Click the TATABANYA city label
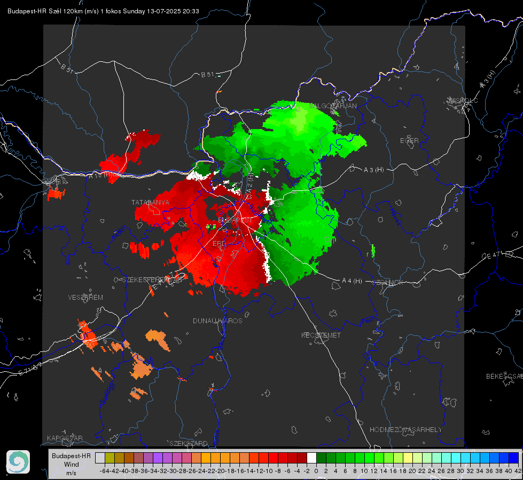 [150, 203]
